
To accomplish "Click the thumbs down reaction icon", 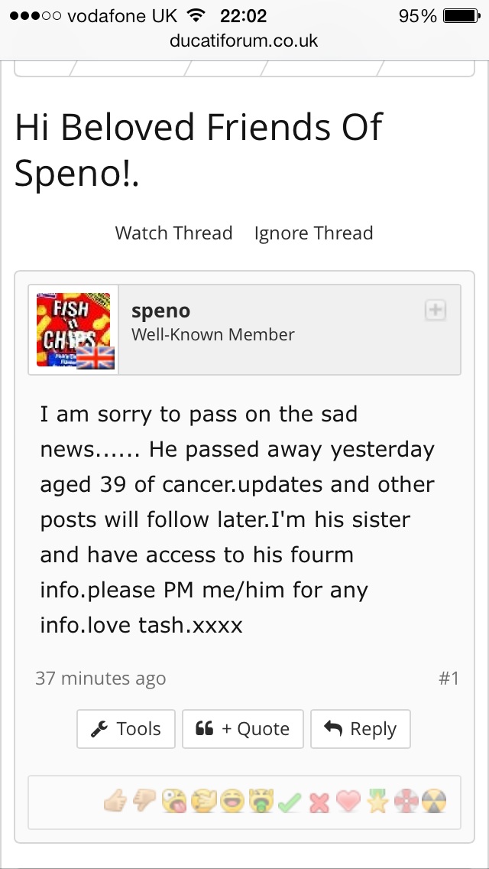I will 144,802.
